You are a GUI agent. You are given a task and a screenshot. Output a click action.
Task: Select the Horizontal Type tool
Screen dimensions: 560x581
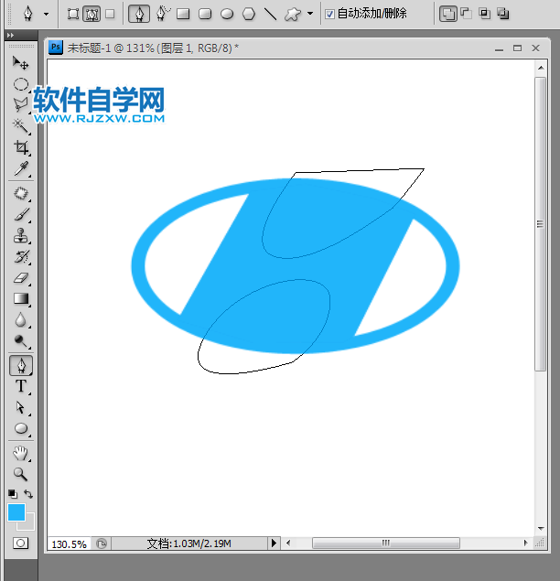click(21, 386)
